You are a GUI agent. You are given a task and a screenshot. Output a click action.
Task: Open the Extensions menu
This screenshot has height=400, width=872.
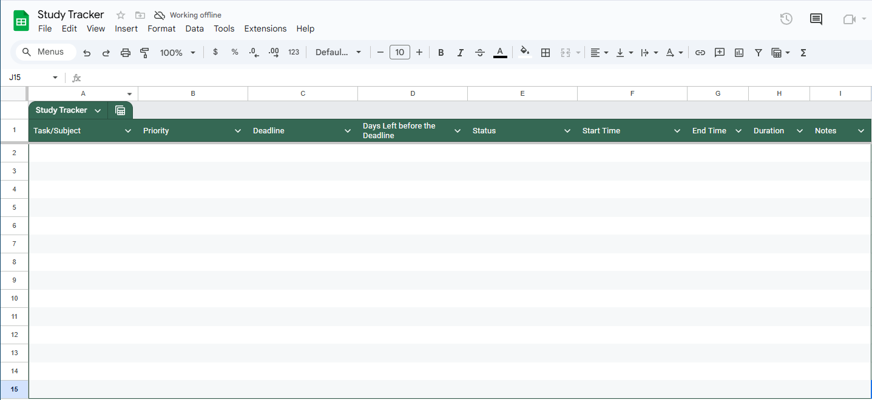click(x=265, y=28)
